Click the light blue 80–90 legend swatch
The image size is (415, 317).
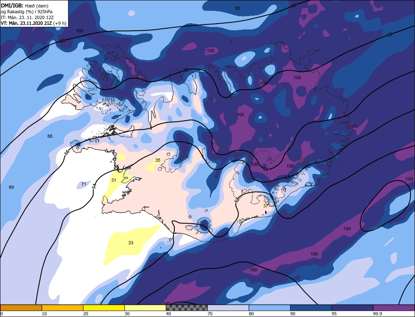pyautogui.click(x=269, y=307)
